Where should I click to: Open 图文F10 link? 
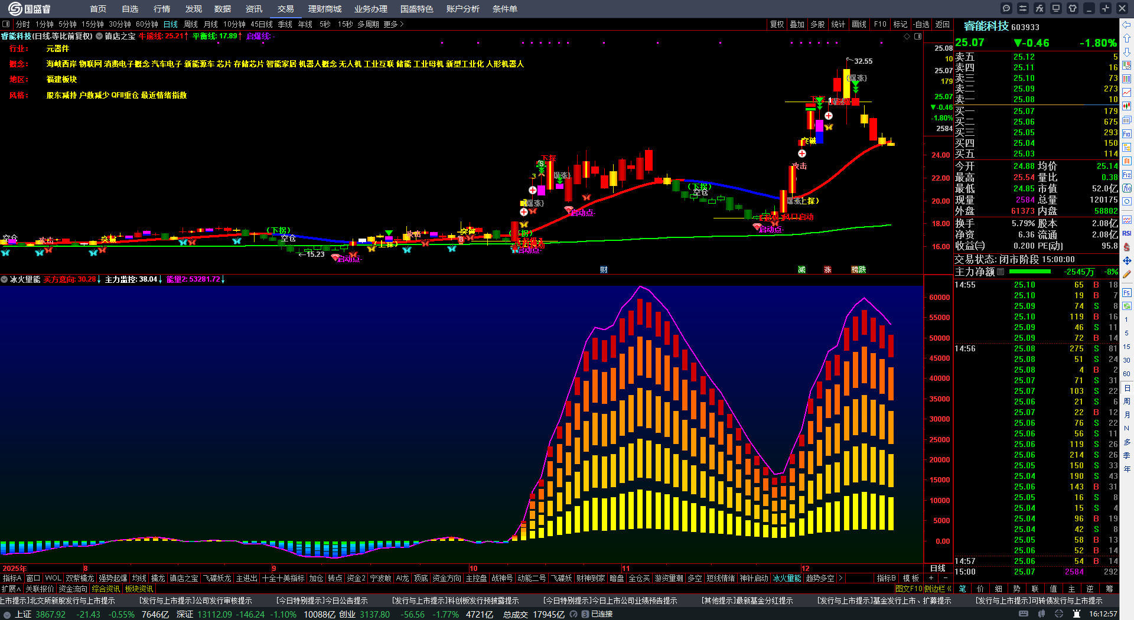coord(908,589)
